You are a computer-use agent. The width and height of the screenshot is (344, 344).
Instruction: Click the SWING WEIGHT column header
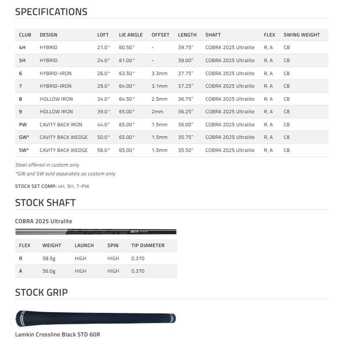click(x=302, y=35)
